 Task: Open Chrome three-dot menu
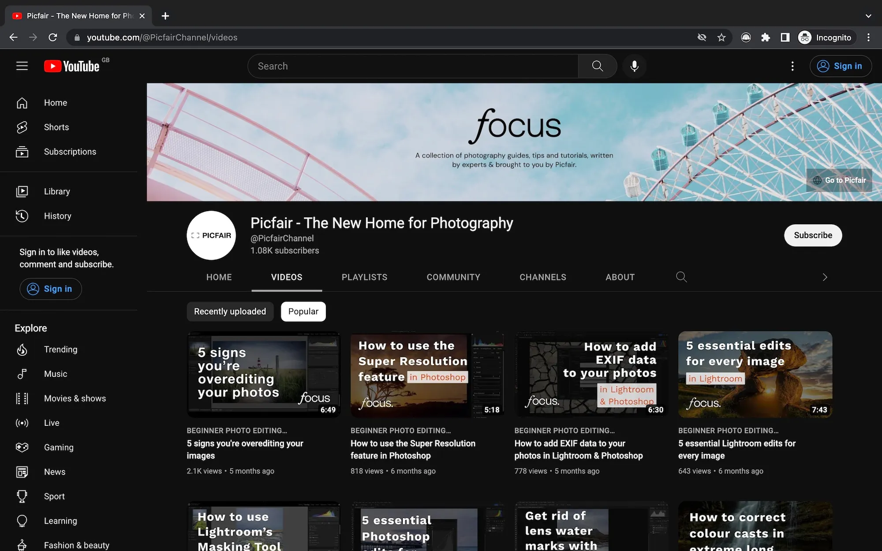pos(868,37)
